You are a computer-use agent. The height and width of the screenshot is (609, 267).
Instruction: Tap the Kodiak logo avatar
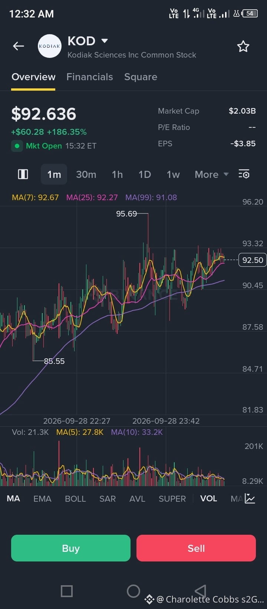pyautogui.click(x=50, y=46)
